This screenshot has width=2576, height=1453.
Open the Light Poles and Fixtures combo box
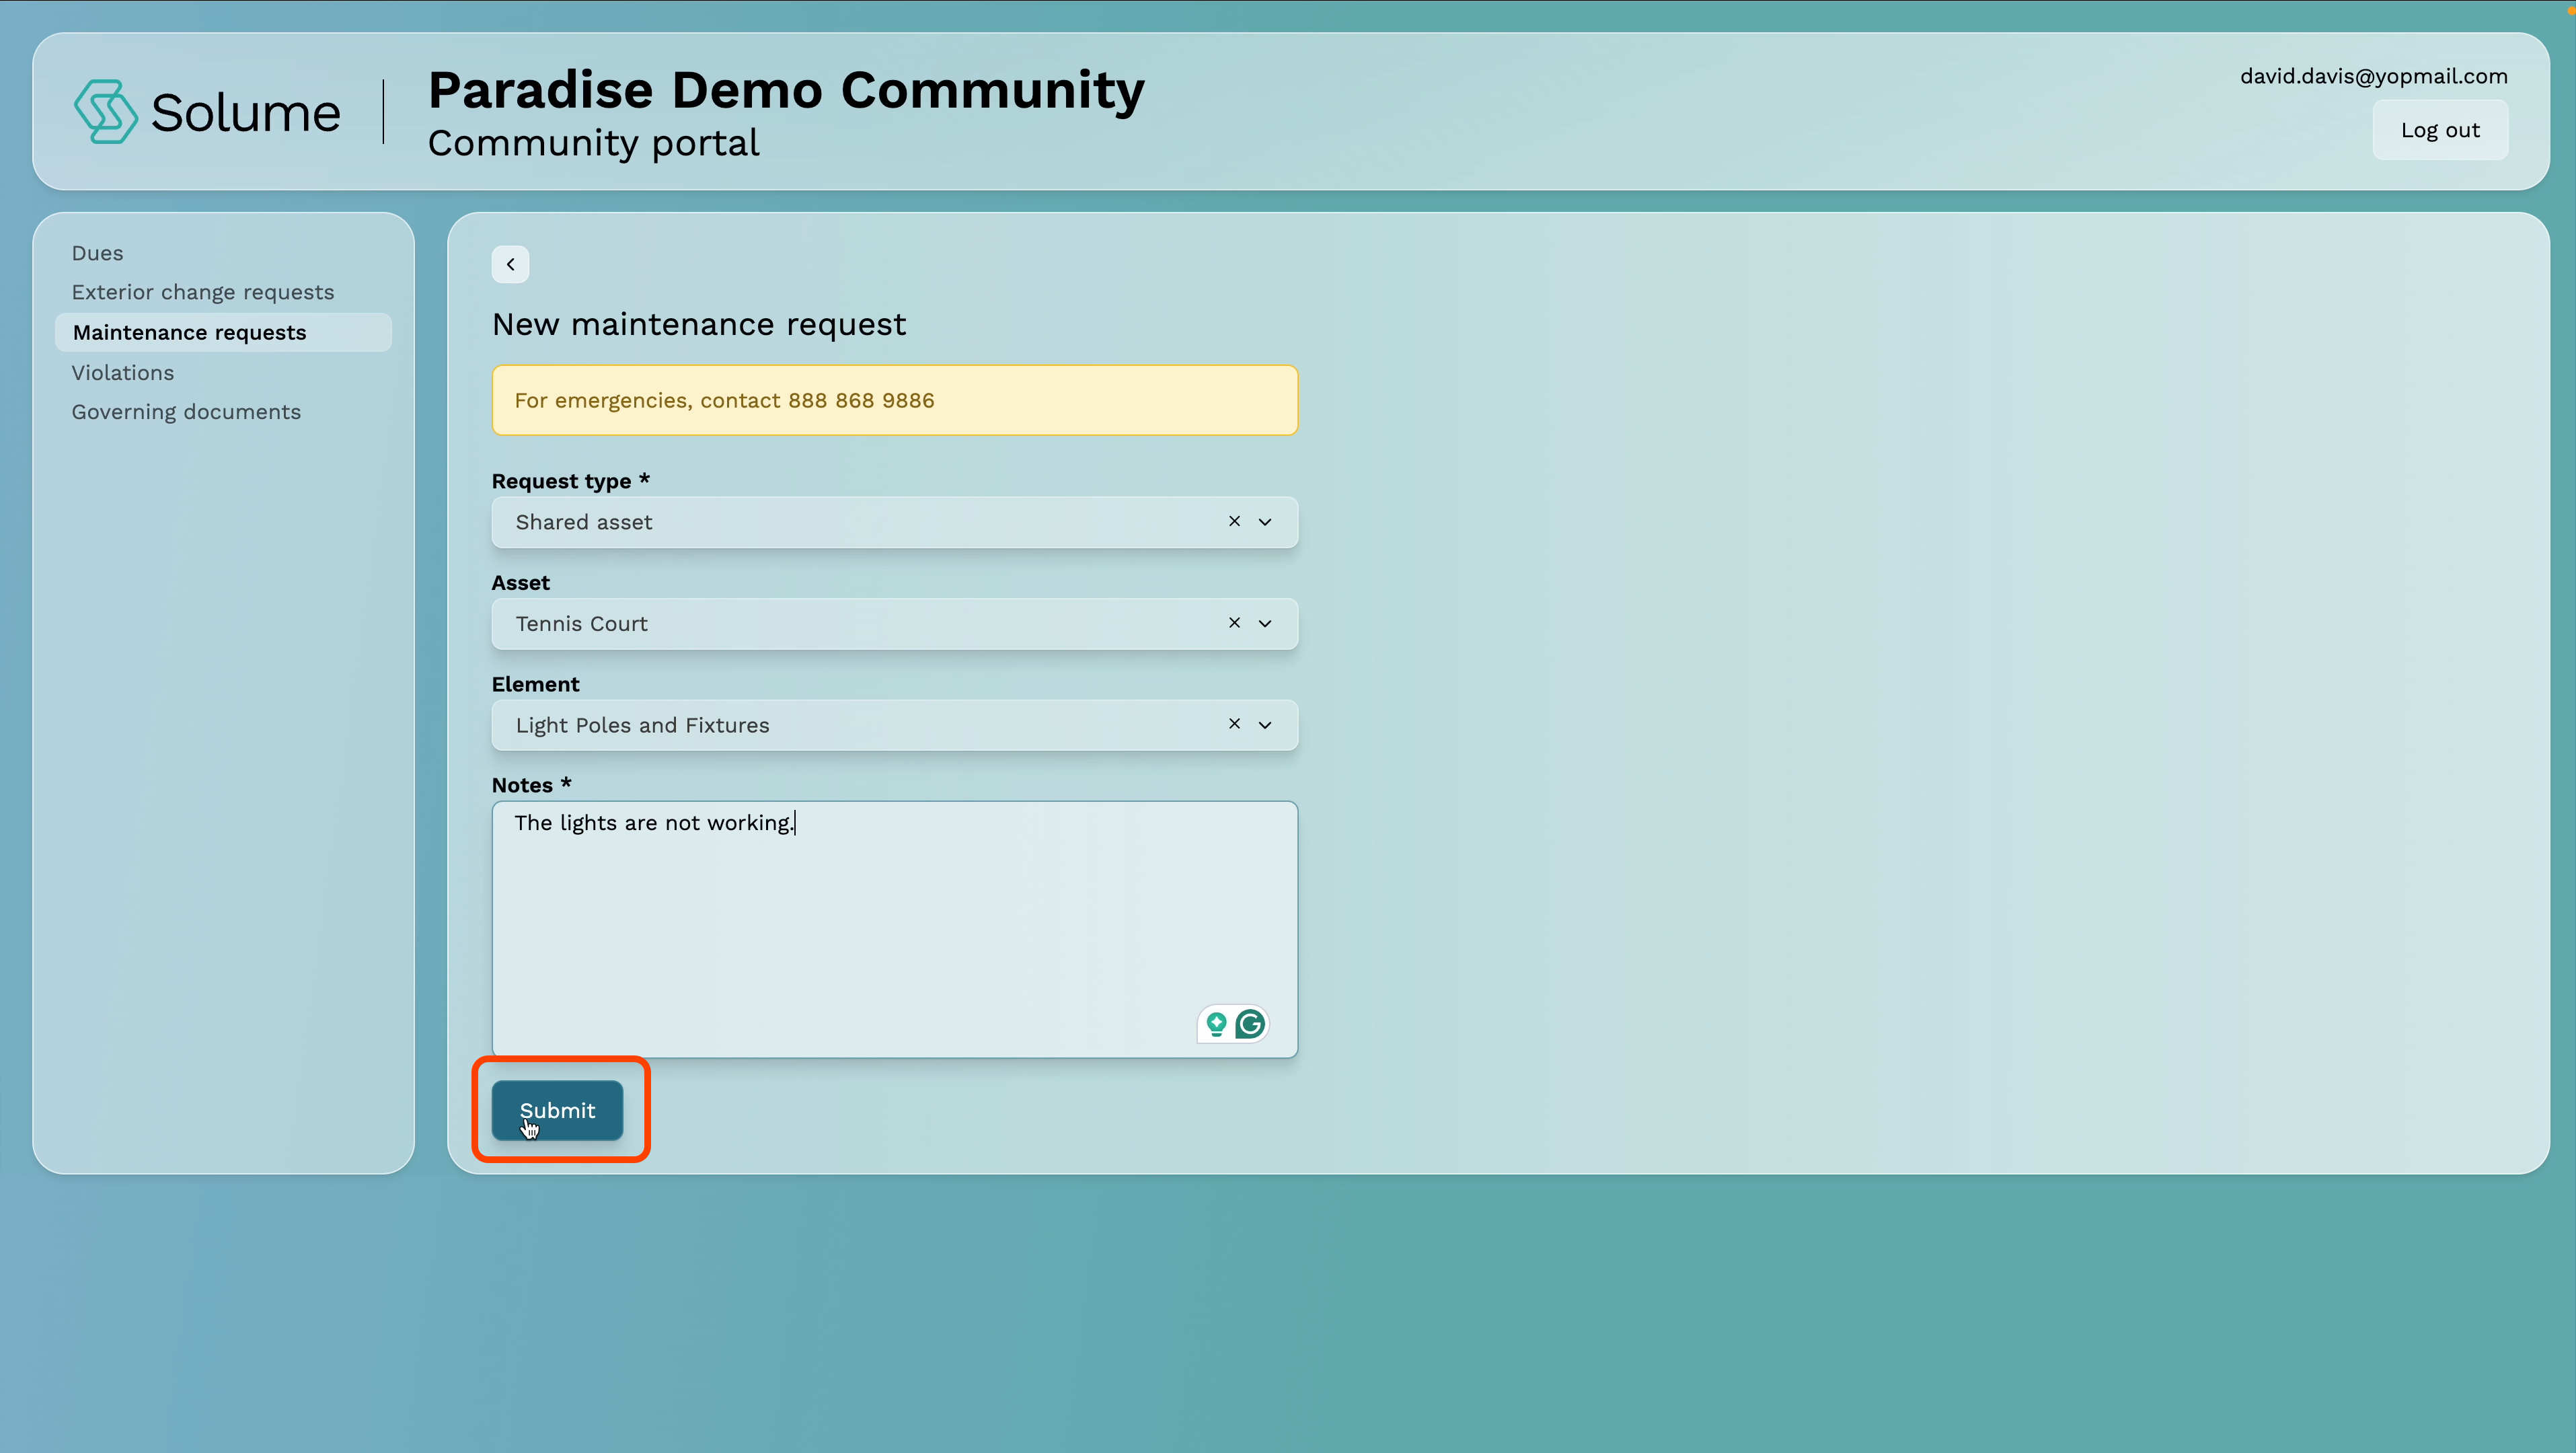(895, 725)
